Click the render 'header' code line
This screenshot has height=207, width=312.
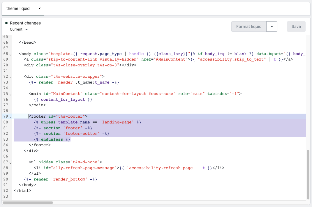point(74,82)
